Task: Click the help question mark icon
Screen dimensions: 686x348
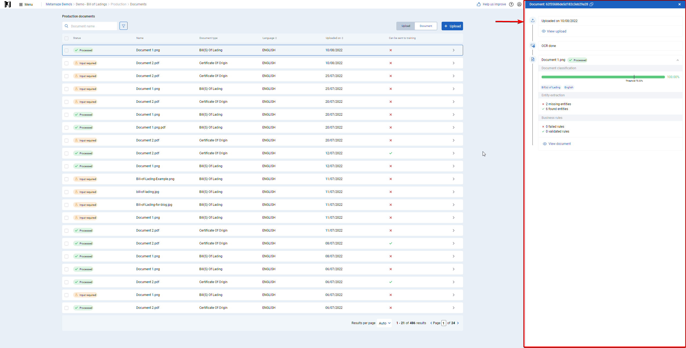Action: (511, 4)
